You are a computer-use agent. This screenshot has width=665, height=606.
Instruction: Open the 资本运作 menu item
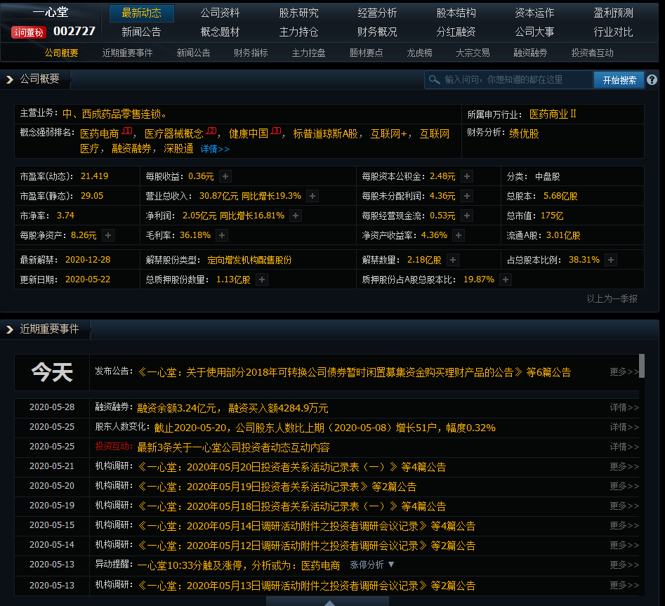click(x=534, y=13)
